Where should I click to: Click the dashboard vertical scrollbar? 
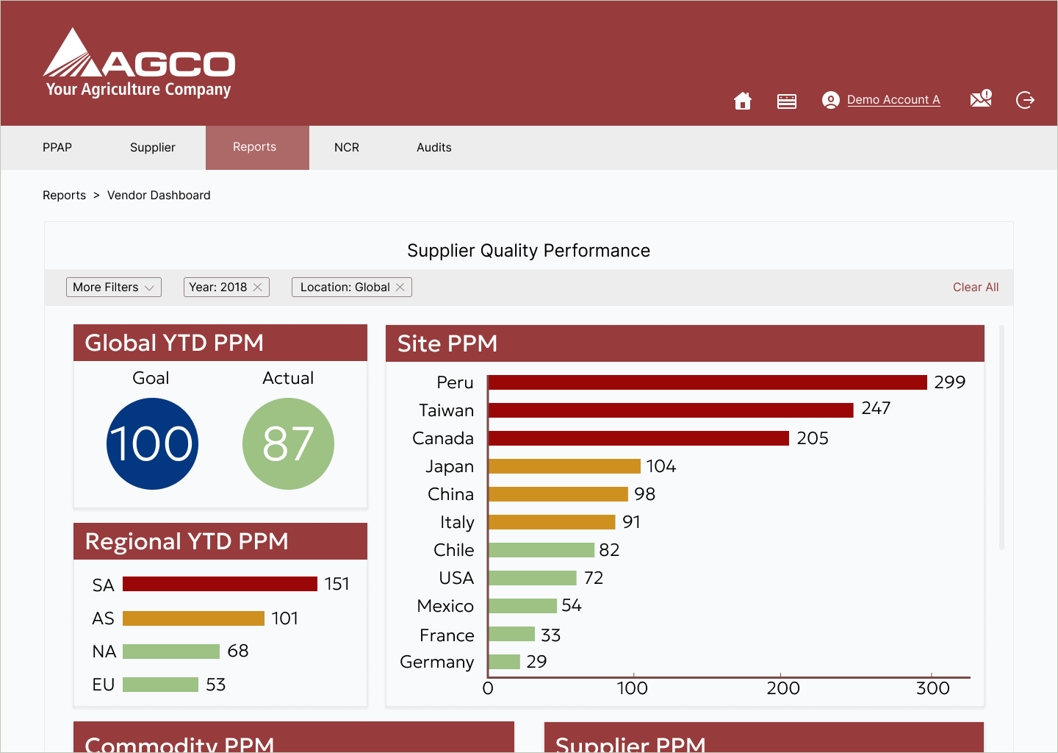[1001, 438]
